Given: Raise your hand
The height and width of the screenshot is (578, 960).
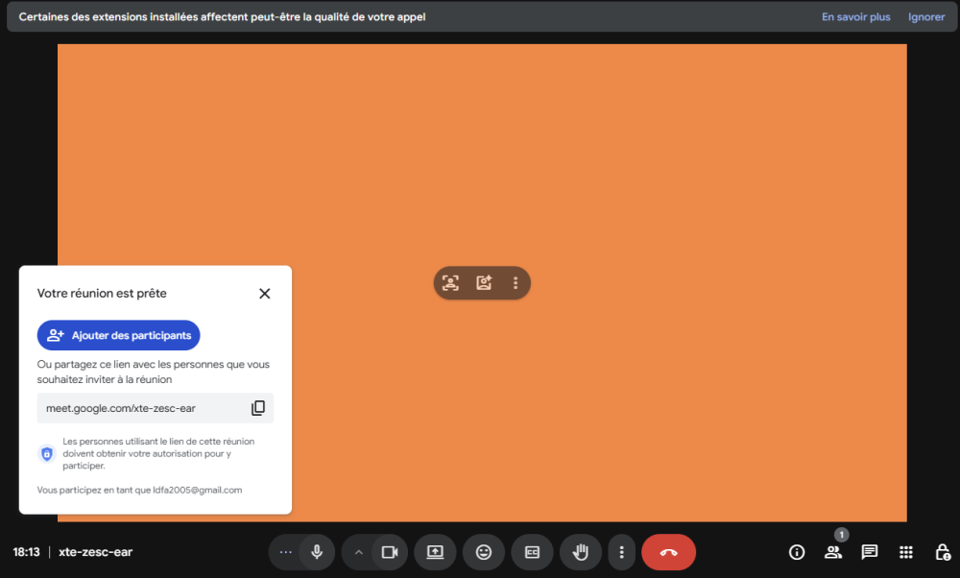Looking at the screenshot, I should [580, 552].
